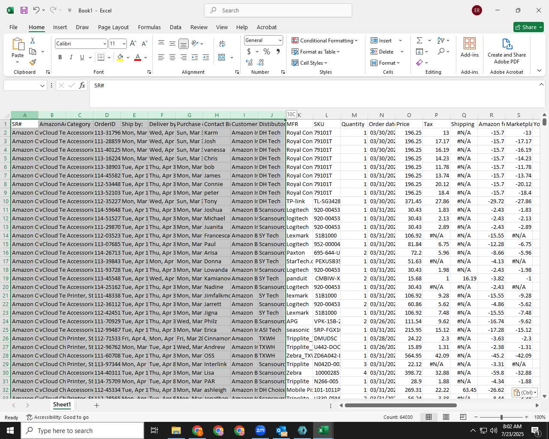
Task: Increase font size with larger A icon
Action: [x=133, y=43]
